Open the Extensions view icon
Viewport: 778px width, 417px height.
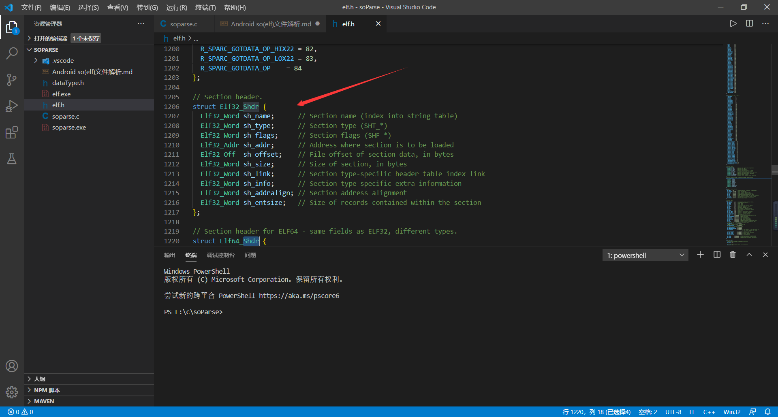pyautogui.click(x=12, y=132)
